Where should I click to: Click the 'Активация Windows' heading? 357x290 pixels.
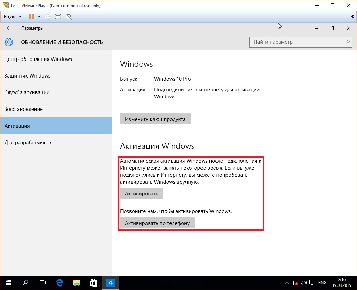[x=157, y=146]
